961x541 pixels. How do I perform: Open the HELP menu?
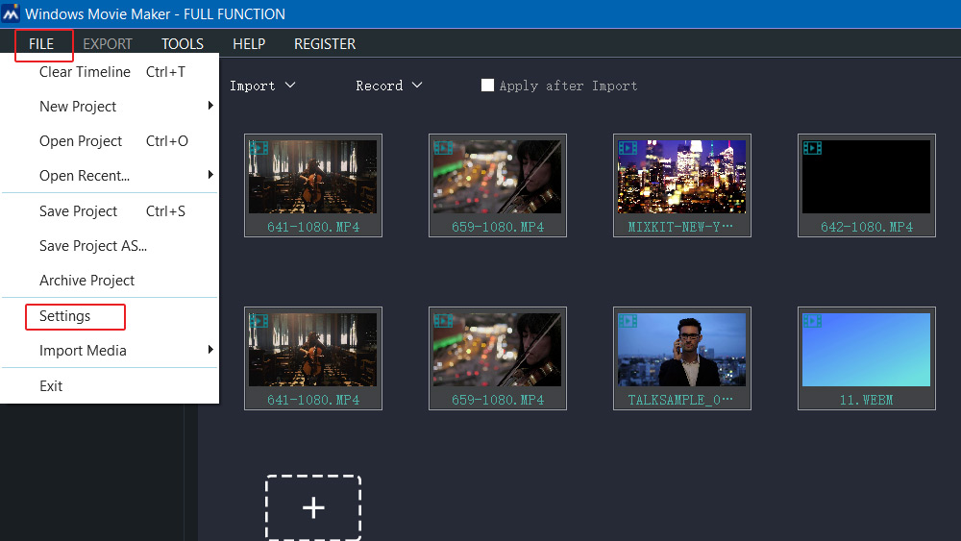(249, 44)
